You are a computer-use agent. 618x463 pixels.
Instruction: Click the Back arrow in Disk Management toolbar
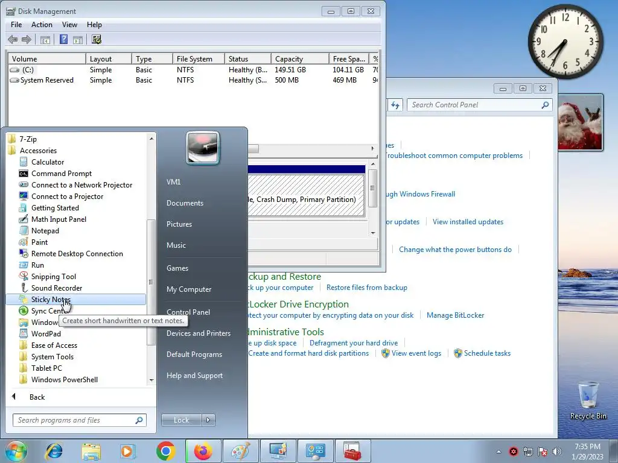tap(13, 39)
